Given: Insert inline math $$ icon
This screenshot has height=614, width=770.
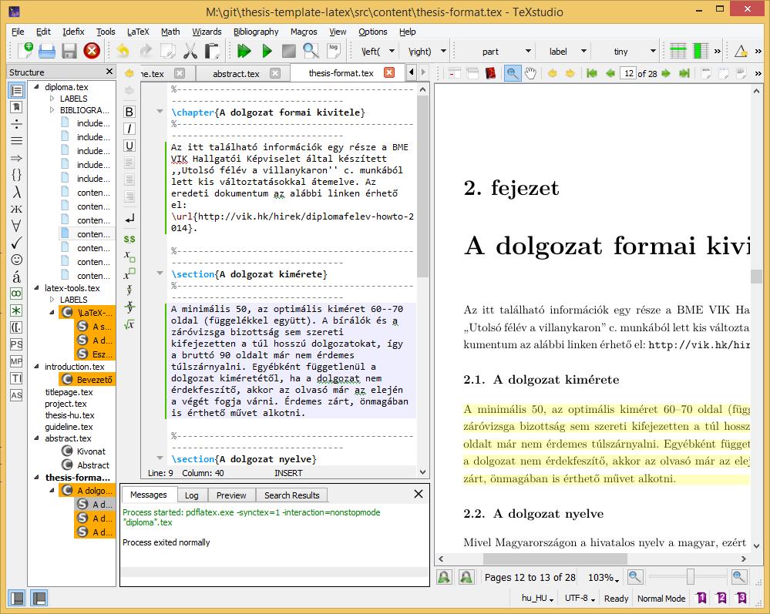Looking at the screenshot, I should click(129, 239).
